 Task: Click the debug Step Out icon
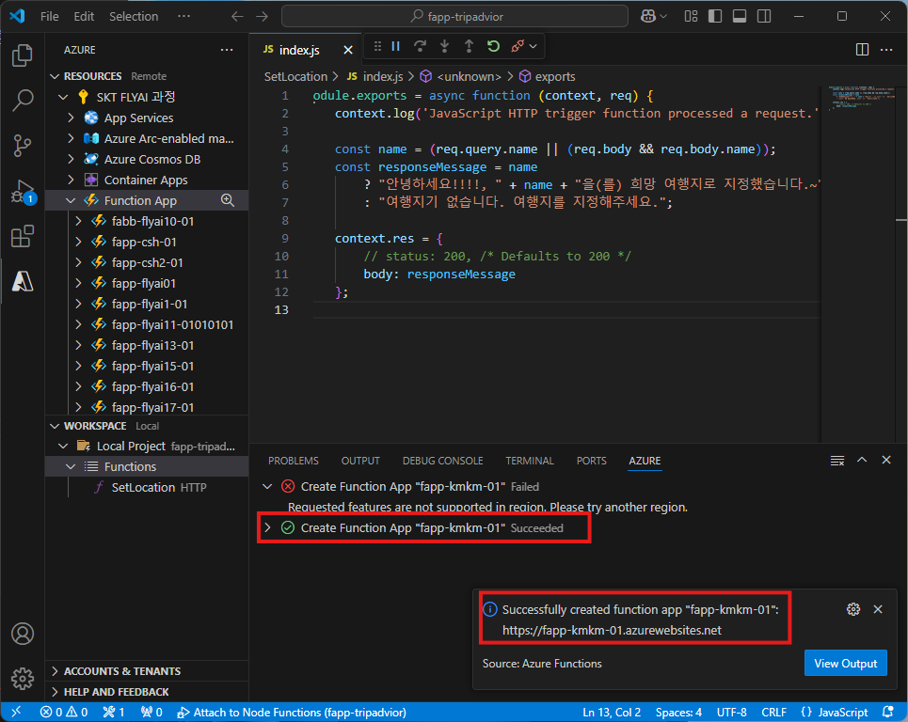tap(469, 46)
